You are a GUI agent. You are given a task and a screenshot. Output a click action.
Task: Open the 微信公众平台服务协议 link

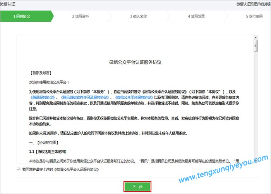point(134,97)
